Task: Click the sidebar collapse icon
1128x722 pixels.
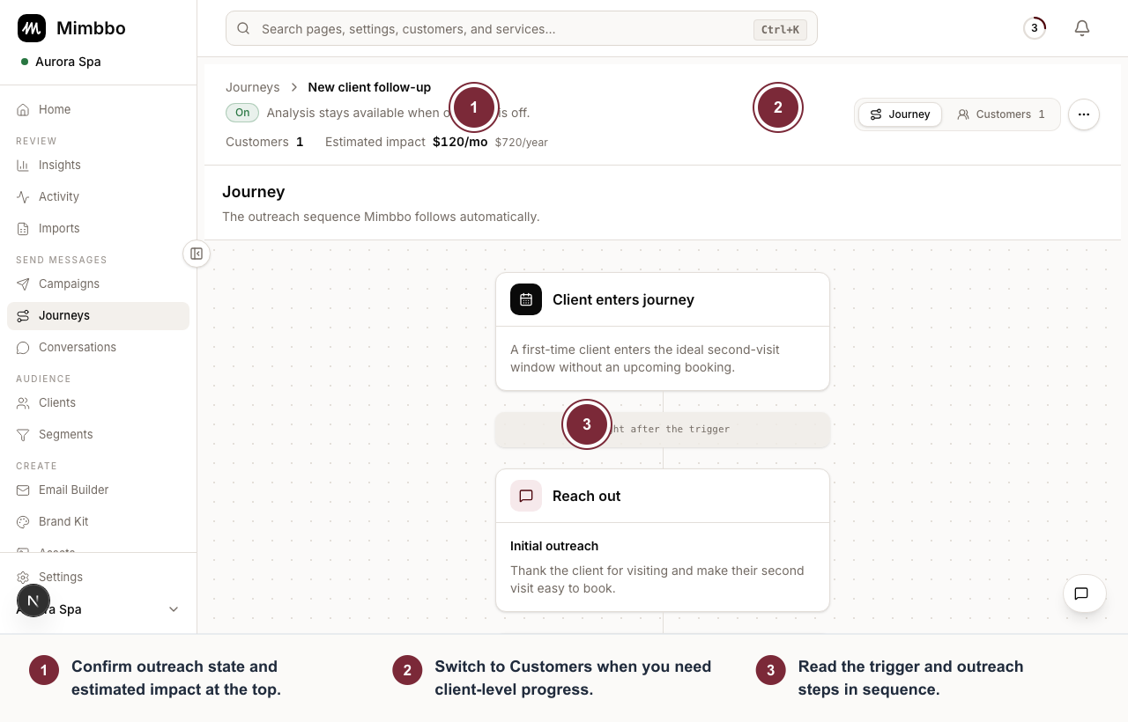Action: click(197, 254)
